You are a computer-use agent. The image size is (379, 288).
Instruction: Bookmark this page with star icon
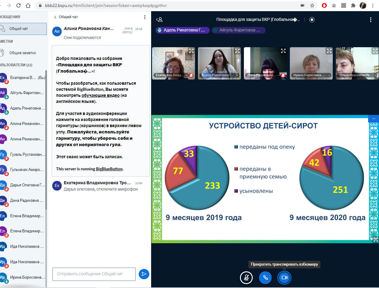tap(312, 5)
